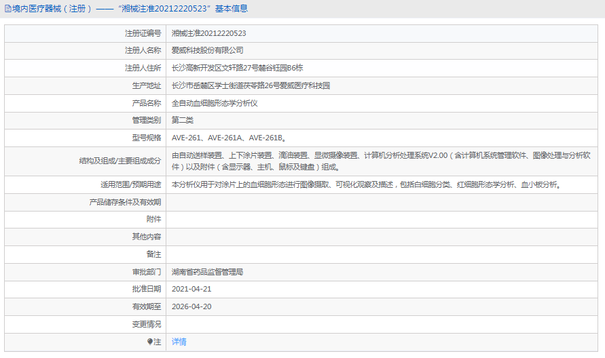Select the page title 境内医疗器械（注册）

tap(52, 9)
